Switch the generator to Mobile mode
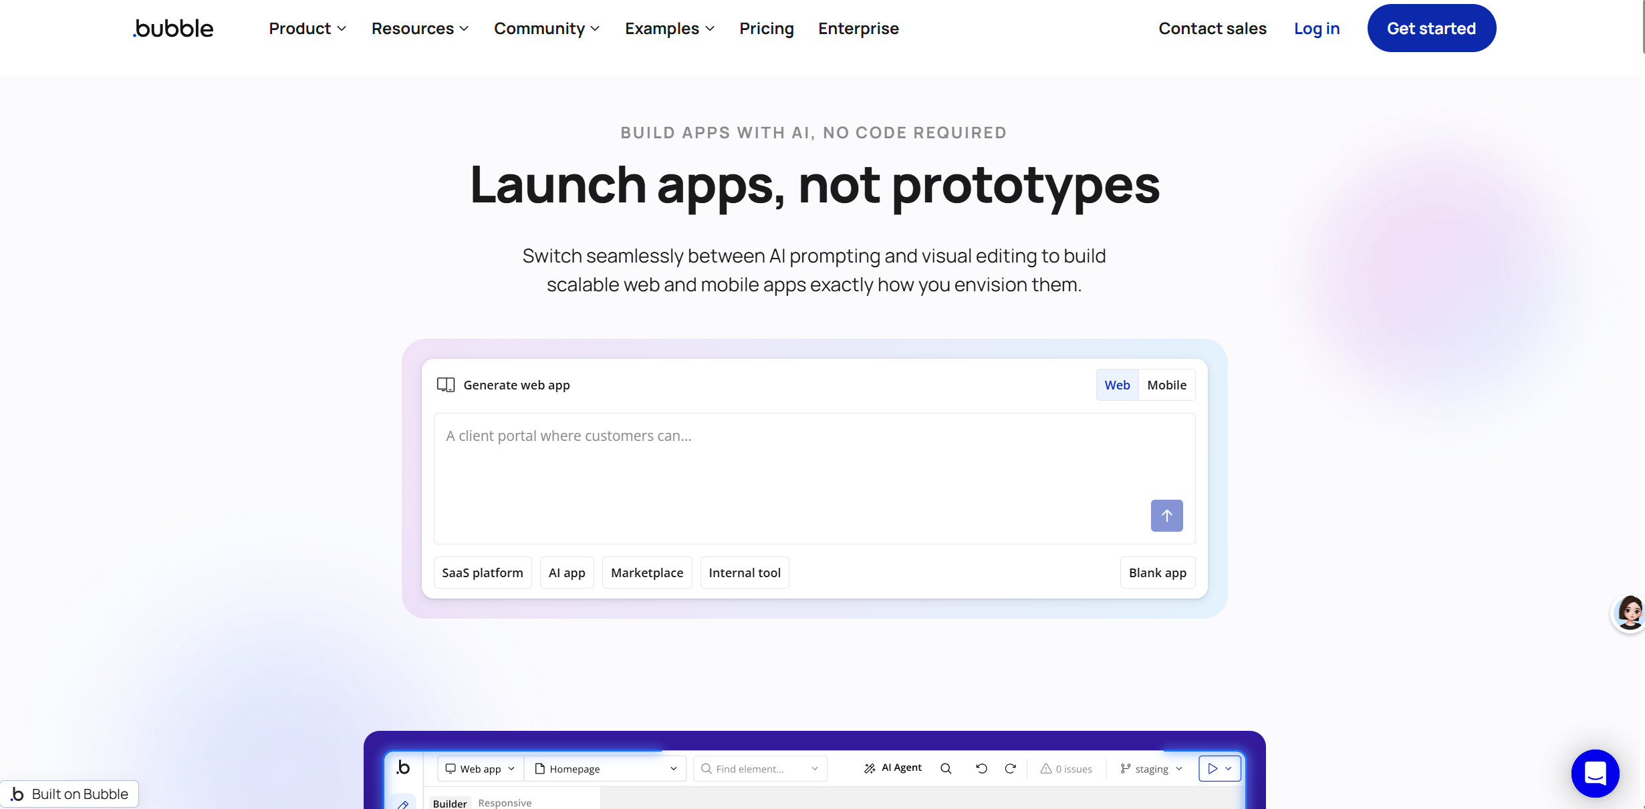Viewport: 1645px width, 809px height. (x=1166, y=385)
